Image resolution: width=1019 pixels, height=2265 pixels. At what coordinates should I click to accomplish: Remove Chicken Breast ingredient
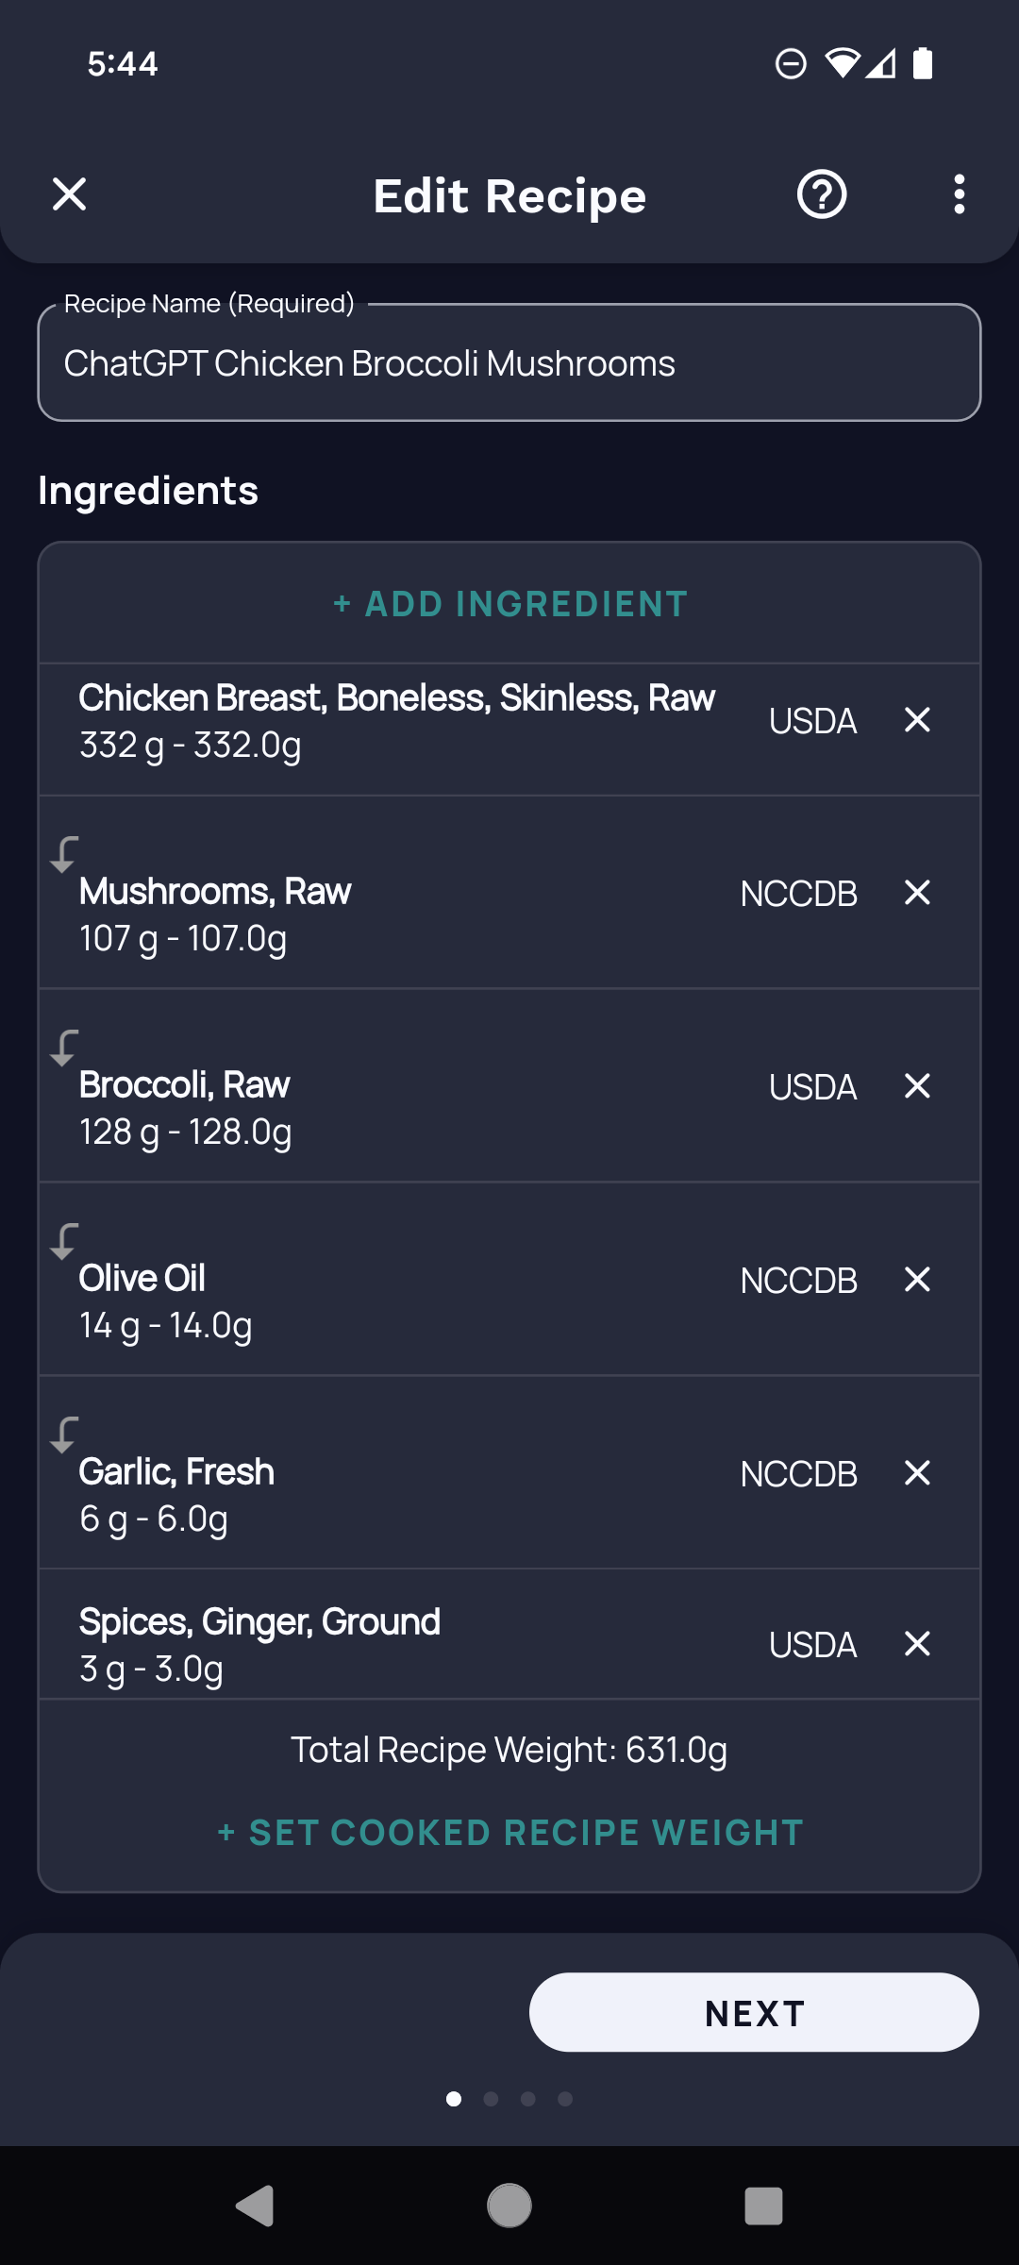917,720
